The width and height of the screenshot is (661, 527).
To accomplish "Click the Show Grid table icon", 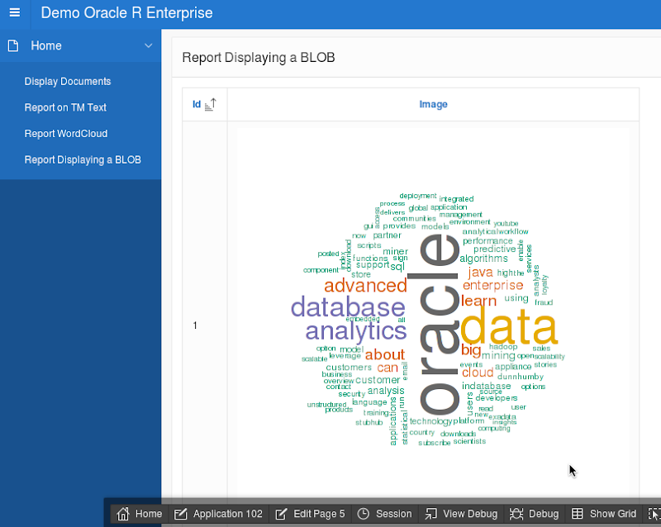I will pos(577,514).
